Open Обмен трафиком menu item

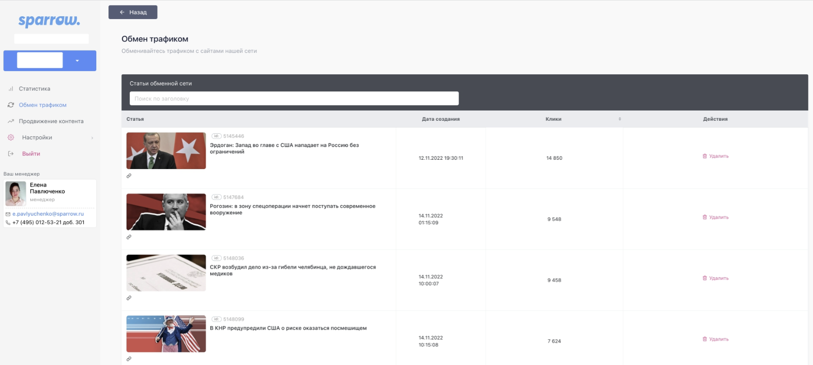pos(42,105)
